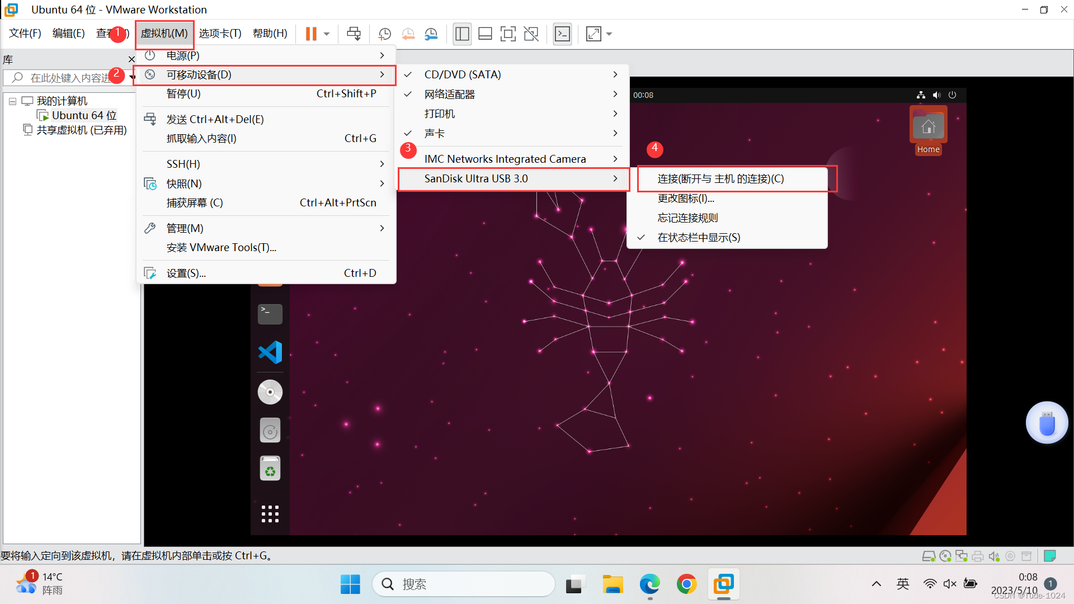Viewport: 1074px width, 604px height.
Task: Click the pause virtual machine toolbar icon
Action: point(311,34)
